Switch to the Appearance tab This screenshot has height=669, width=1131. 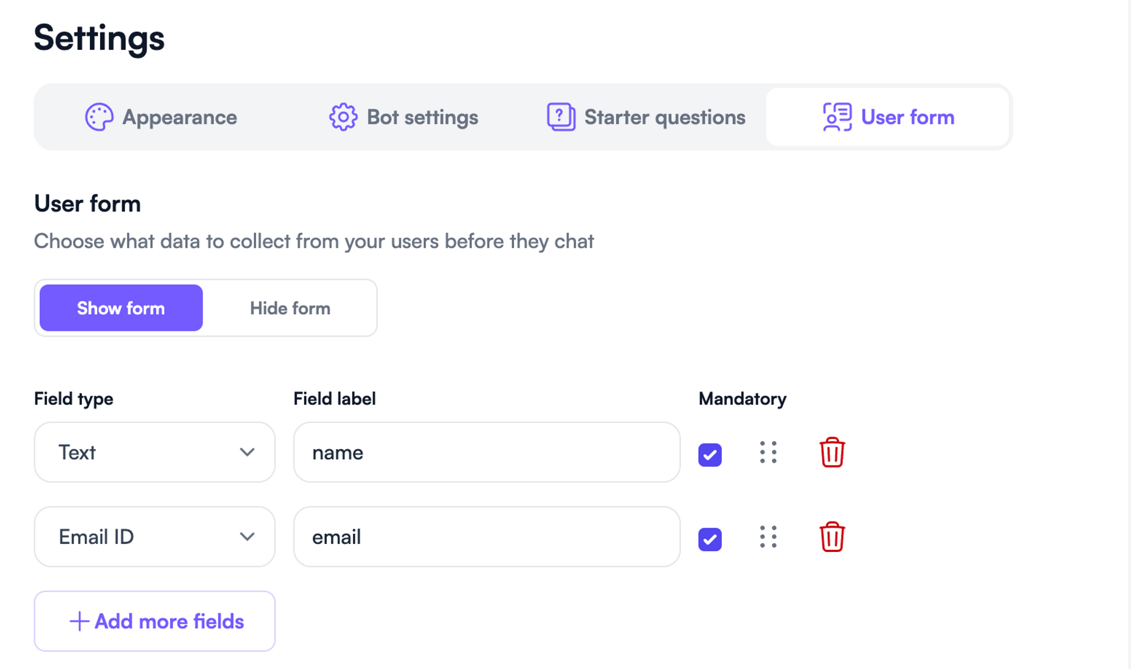pos(179,117)
